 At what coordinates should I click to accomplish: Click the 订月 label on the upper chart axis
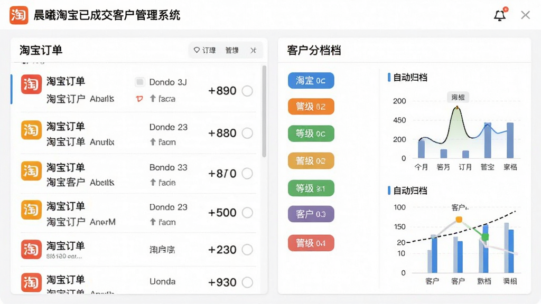[465, 167]
